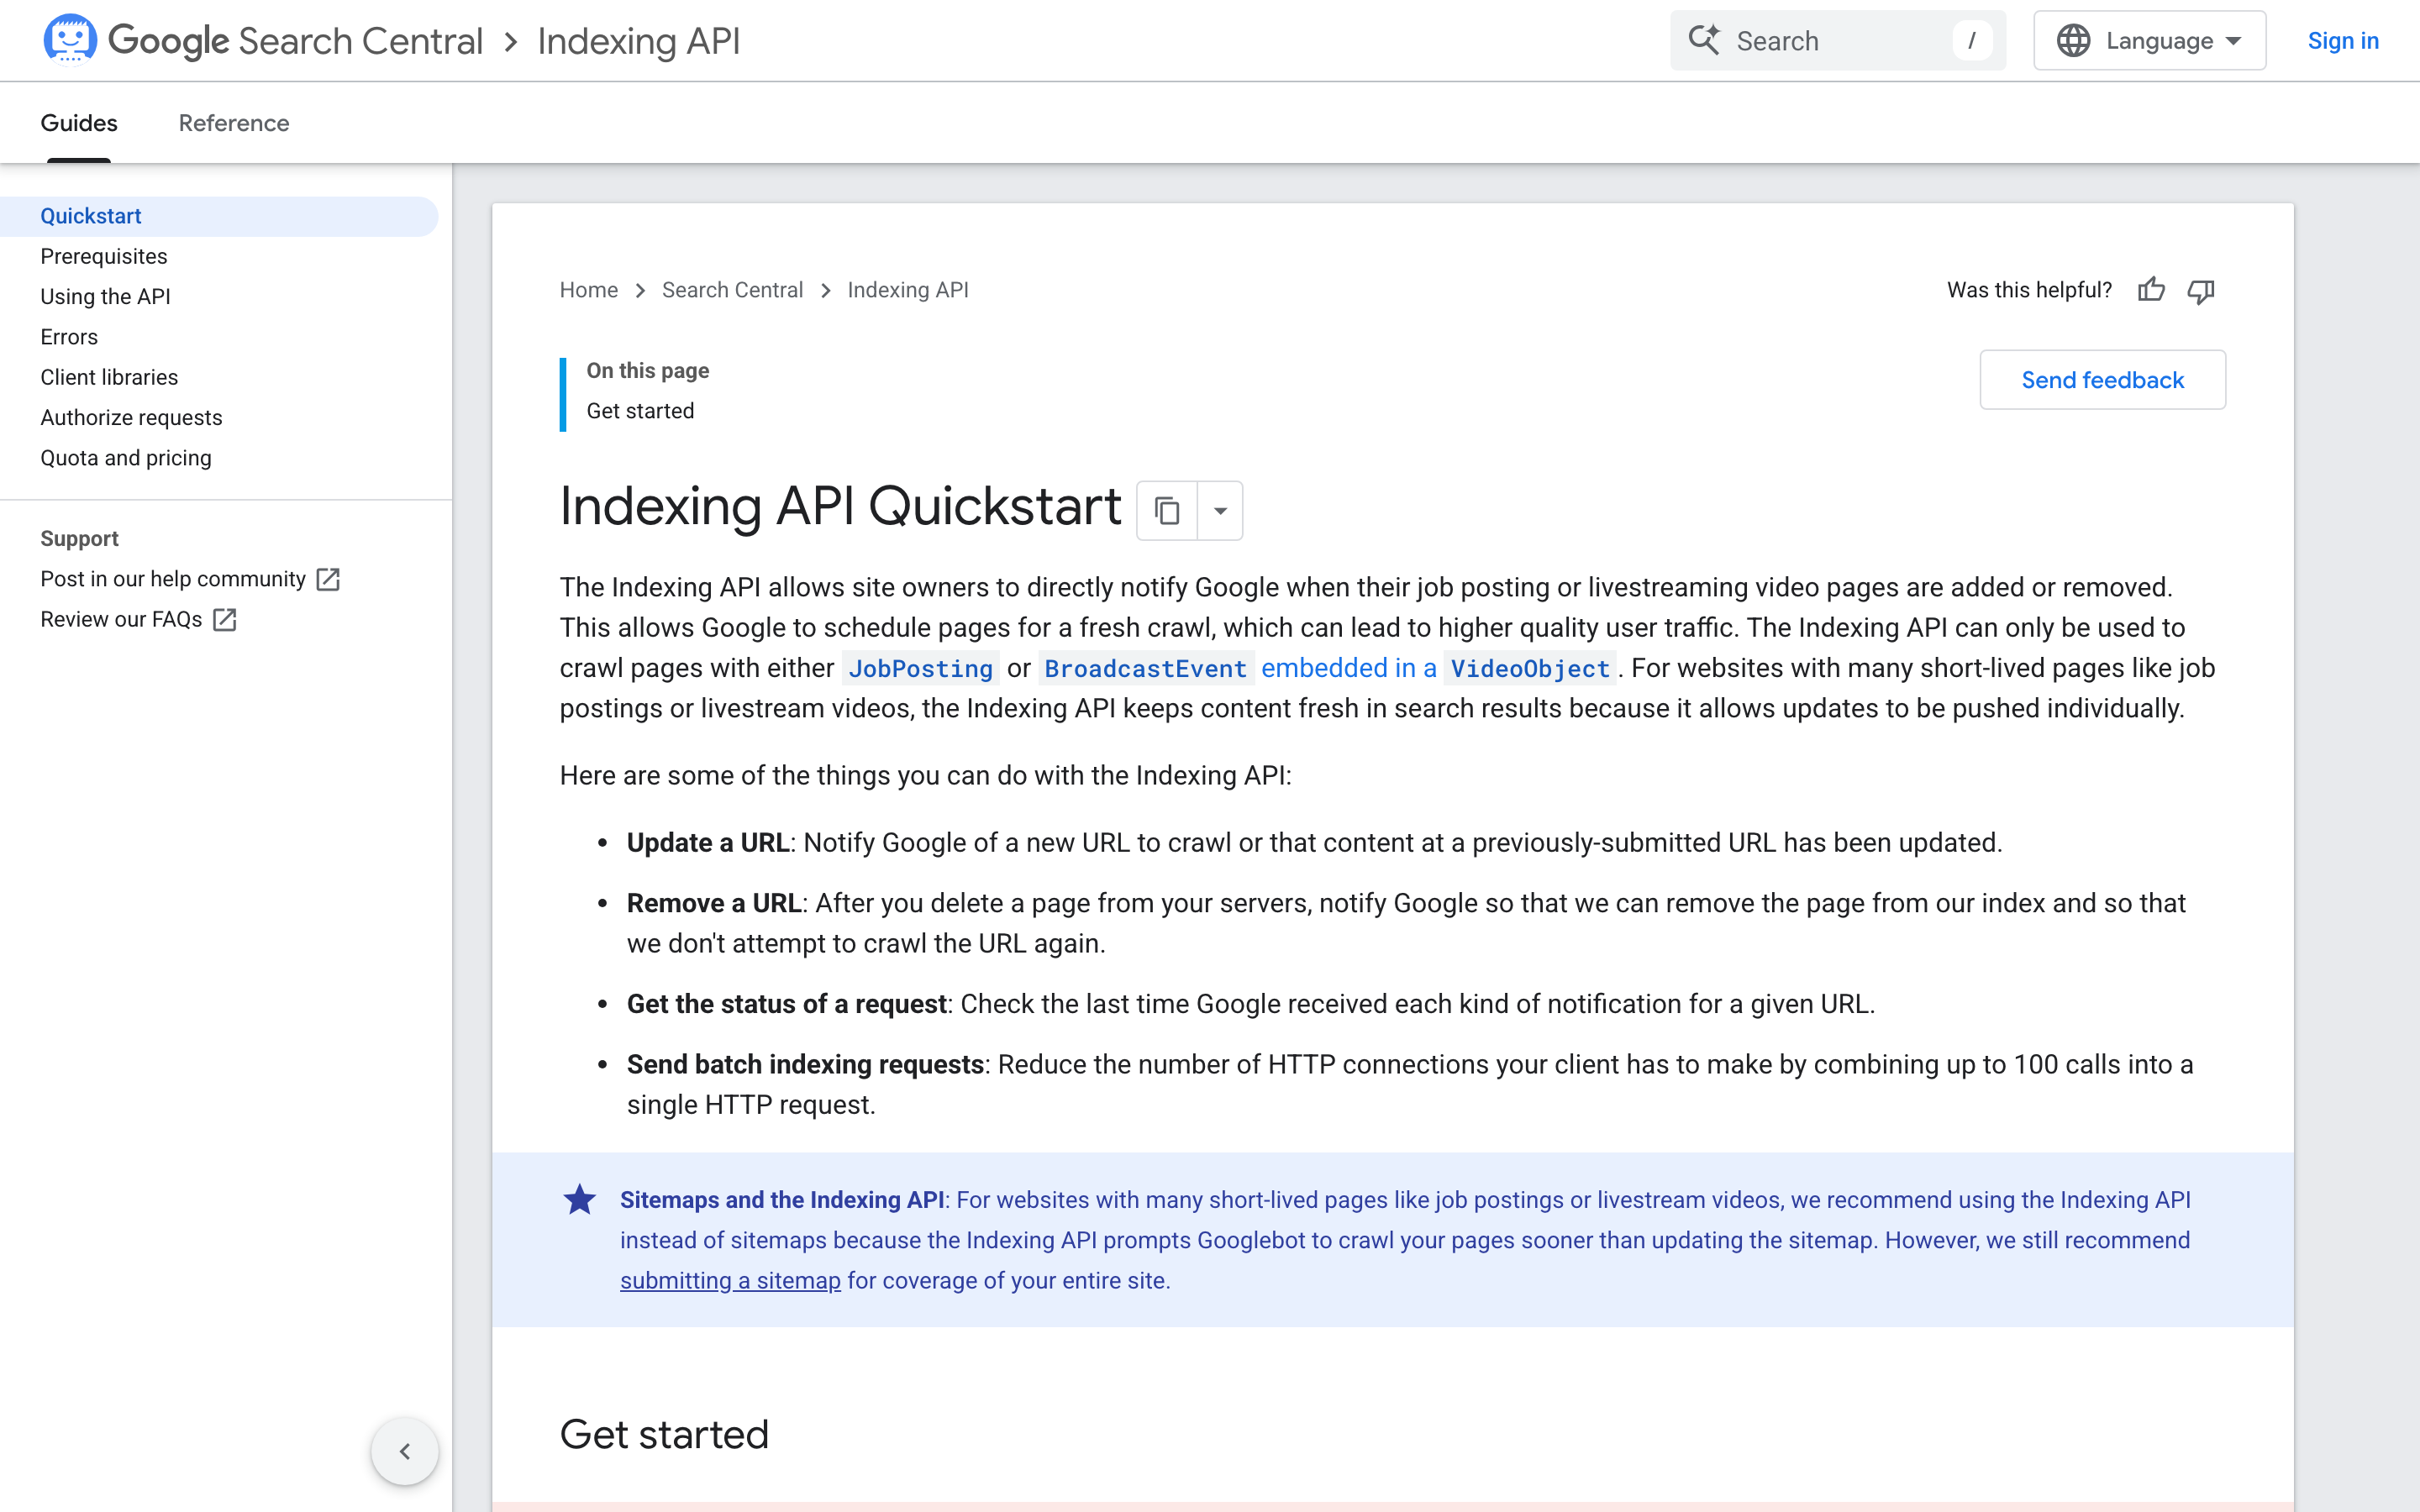Switch to the Reference tab
2420x1512 pixels.
coord(234,123)
